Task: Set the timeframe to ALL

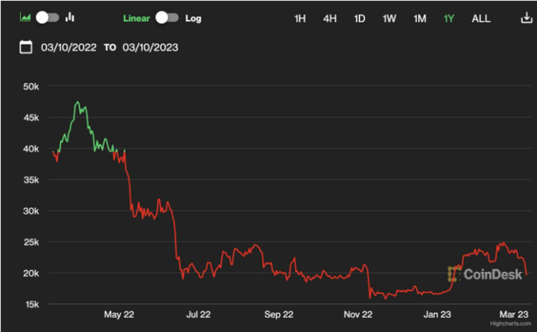Action: click(x=481, y=18)
